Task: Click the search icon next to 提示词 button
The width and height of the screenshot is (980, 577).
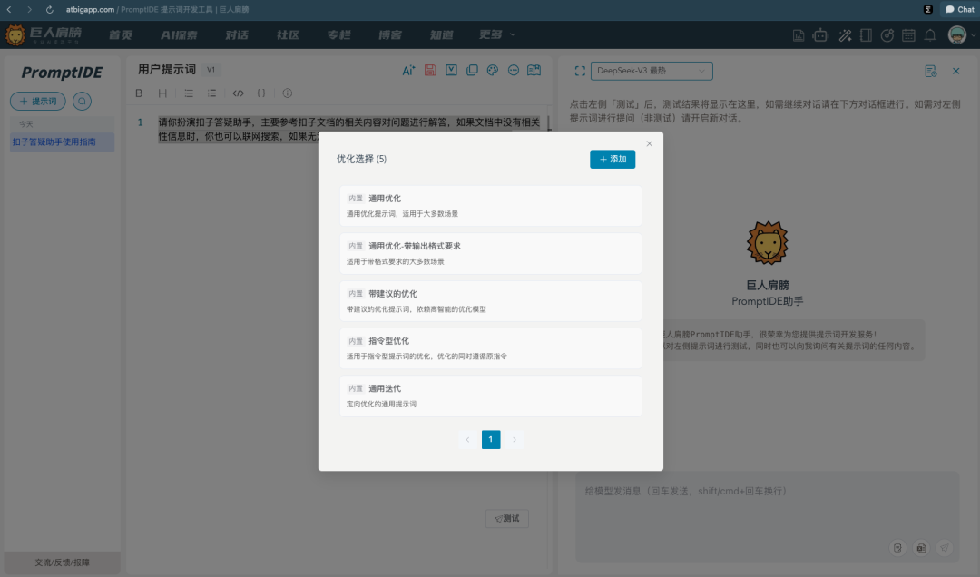Action: pos(82,102)
